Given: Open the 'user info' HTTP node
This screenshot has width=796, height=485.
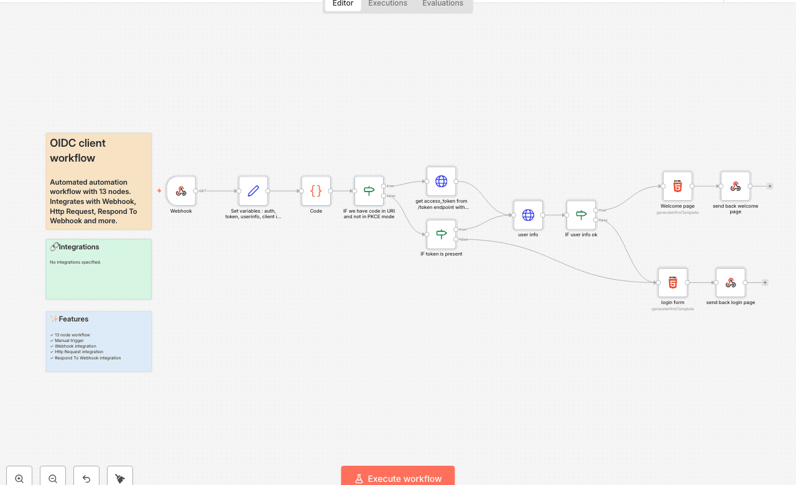Looking at the screenshot, I should (527, 215).
